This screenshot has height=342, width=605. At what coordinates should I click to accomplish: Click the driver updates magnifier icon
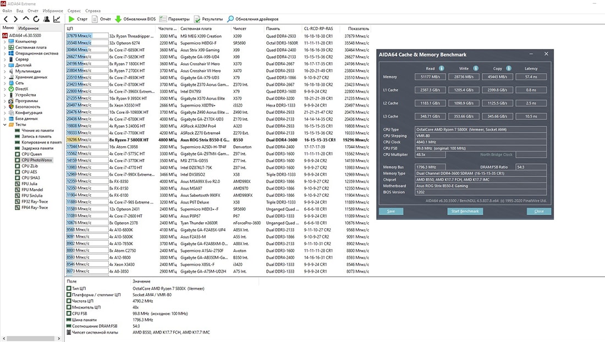(230, 19)
